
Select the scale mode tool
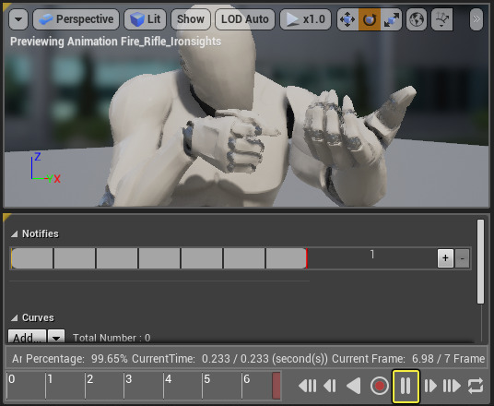392,19
